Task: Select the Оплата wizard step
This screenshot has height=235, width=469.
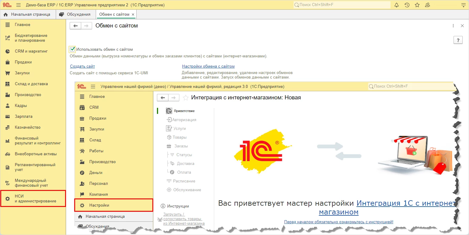Action: pyautogui.click(x=181, y=172)
